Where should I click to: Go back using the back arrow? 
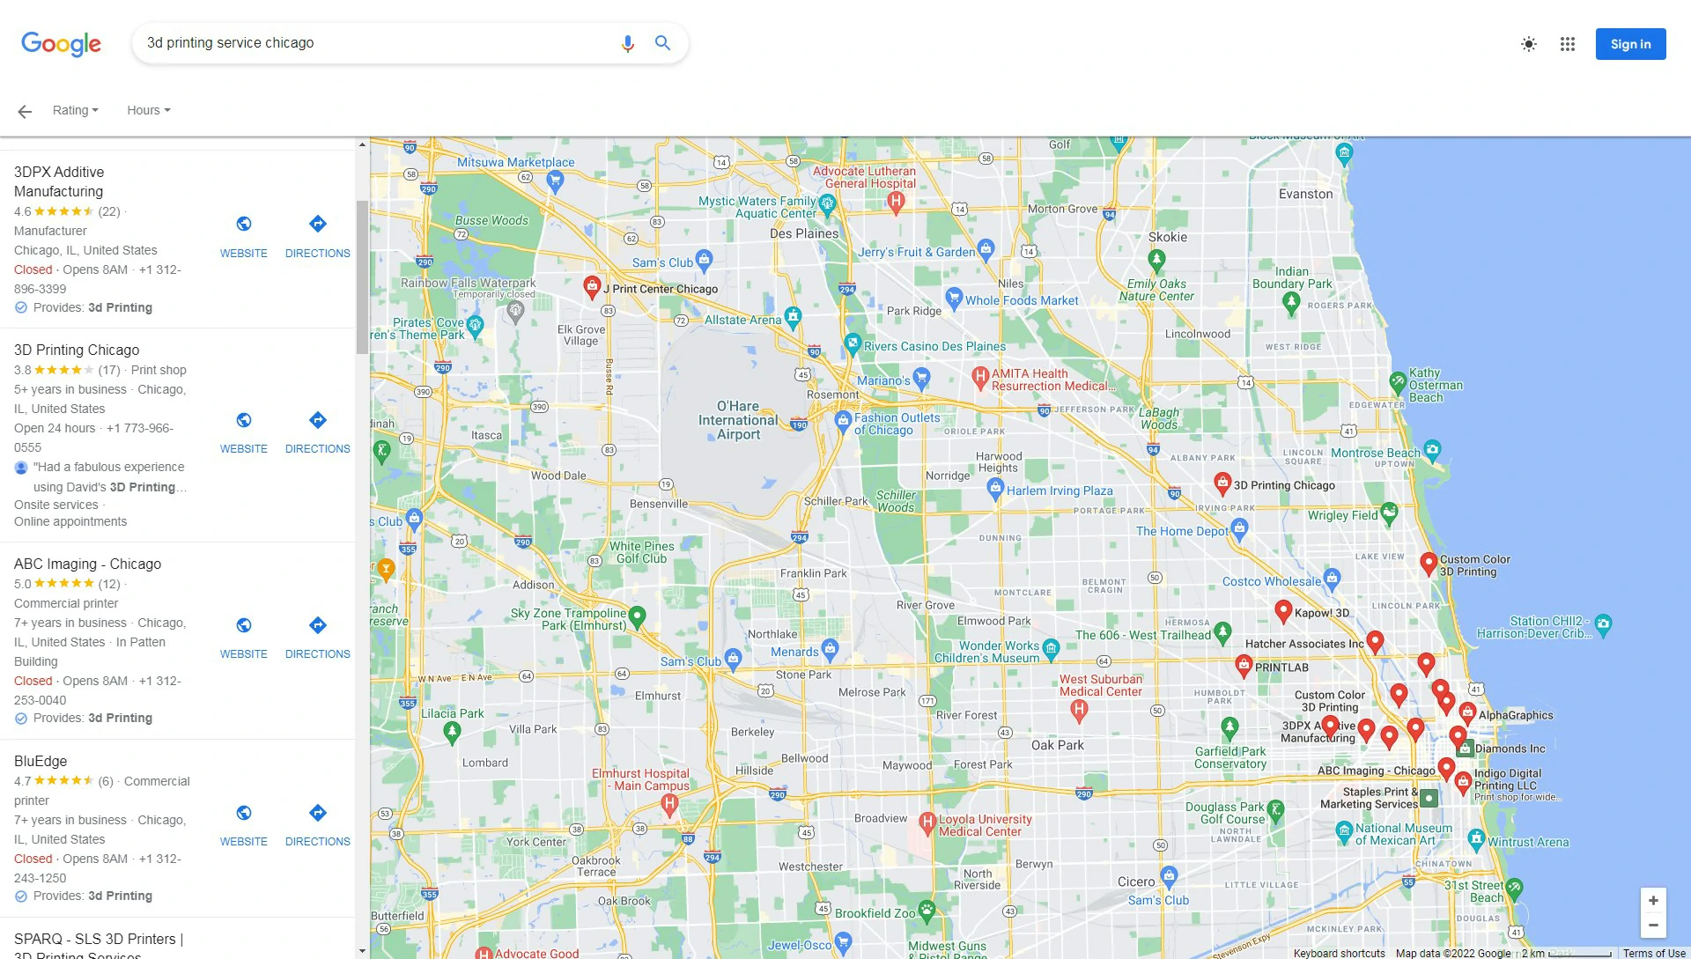pos(24,110)
